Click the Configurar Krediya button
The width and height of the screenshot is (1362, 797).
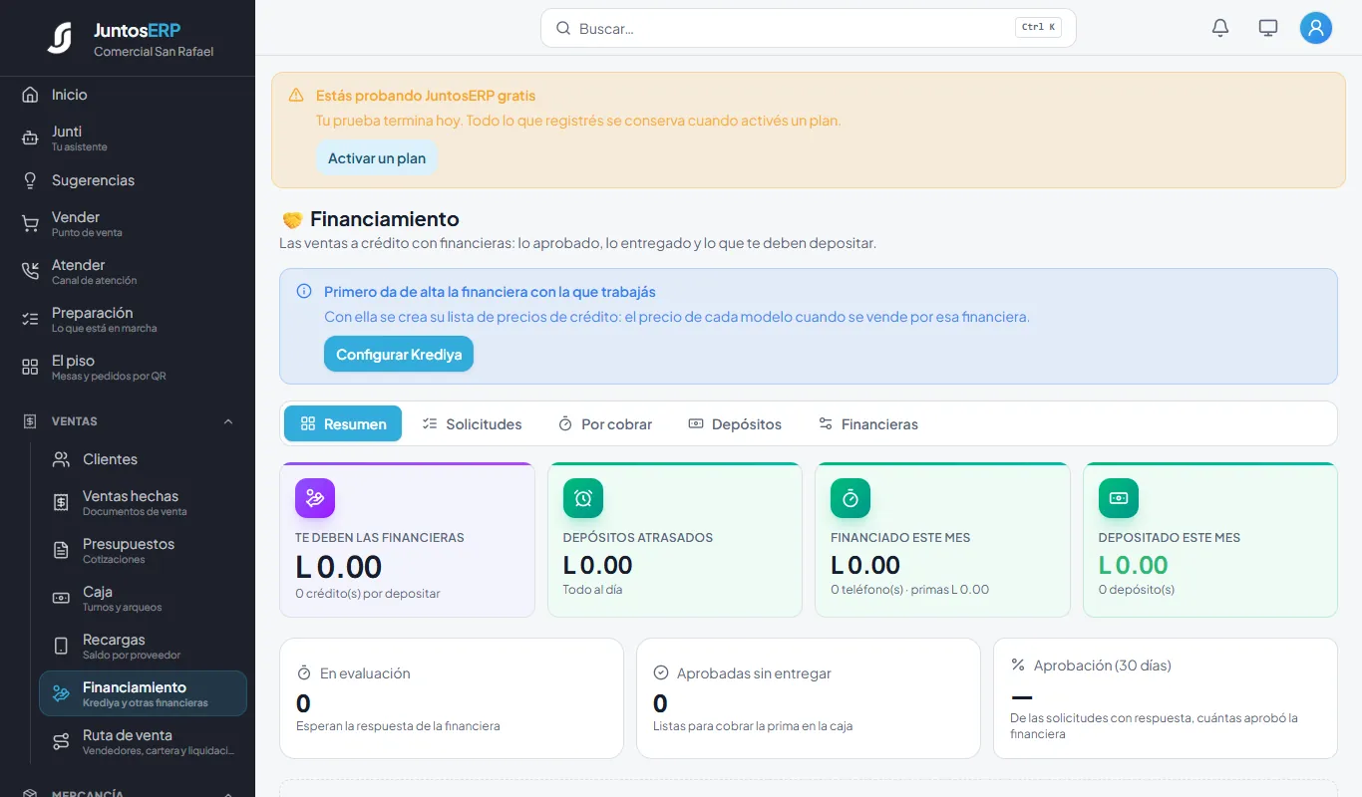(399, 354)
